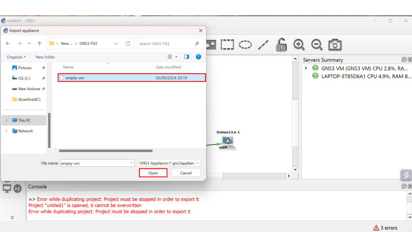This screenshot has width=412, height=232.
Task: Open the GNS3 Appliance file type dropdown
Action: click(x=169, y=163)
